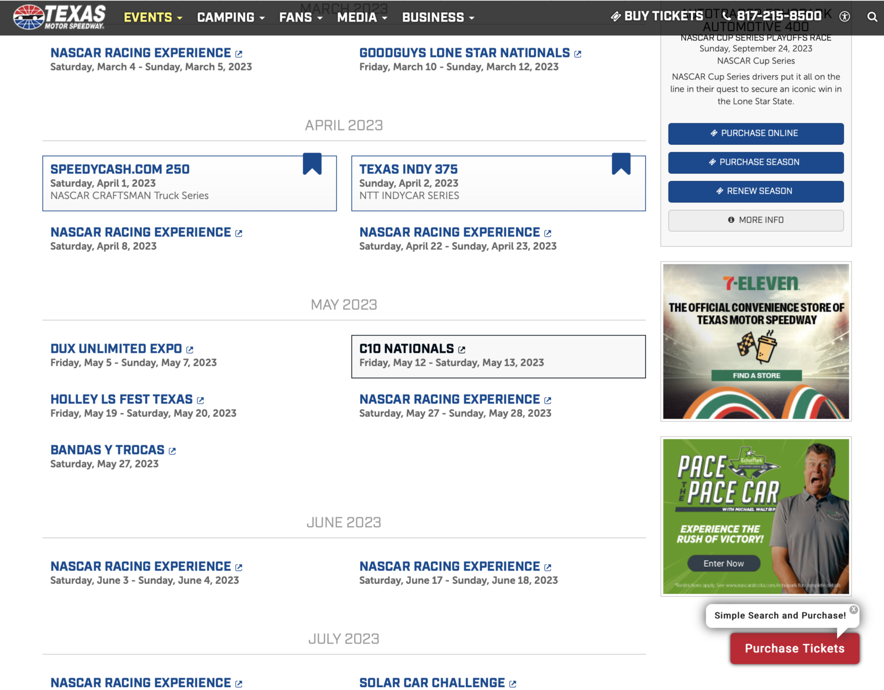Open the Solar Car Challenge event
The width and height of the screenshot is (884, 690).
(432, 683)
